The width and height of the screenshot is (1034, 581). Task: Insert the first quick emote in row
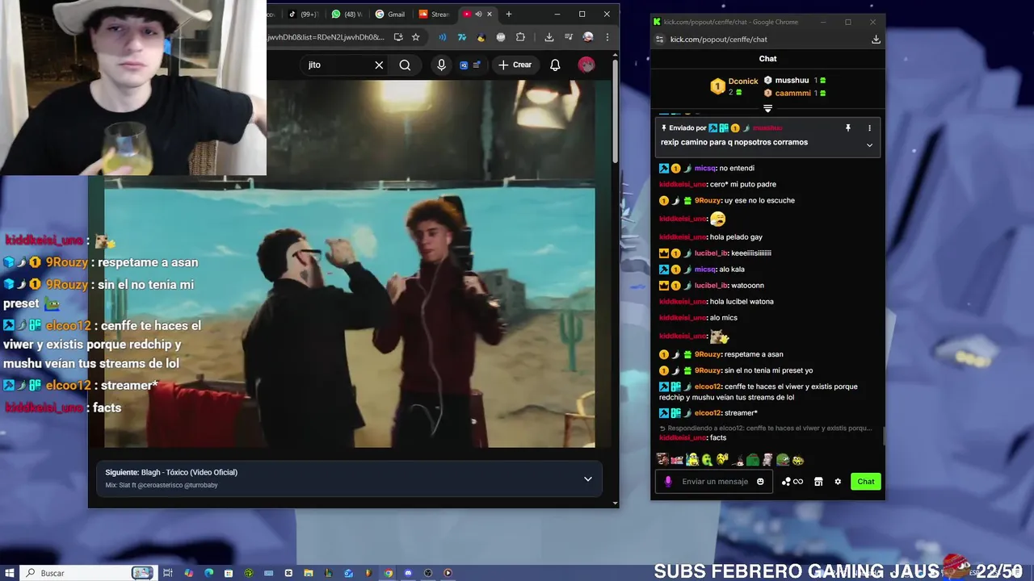pyautogui.click(x=662, y=460)
